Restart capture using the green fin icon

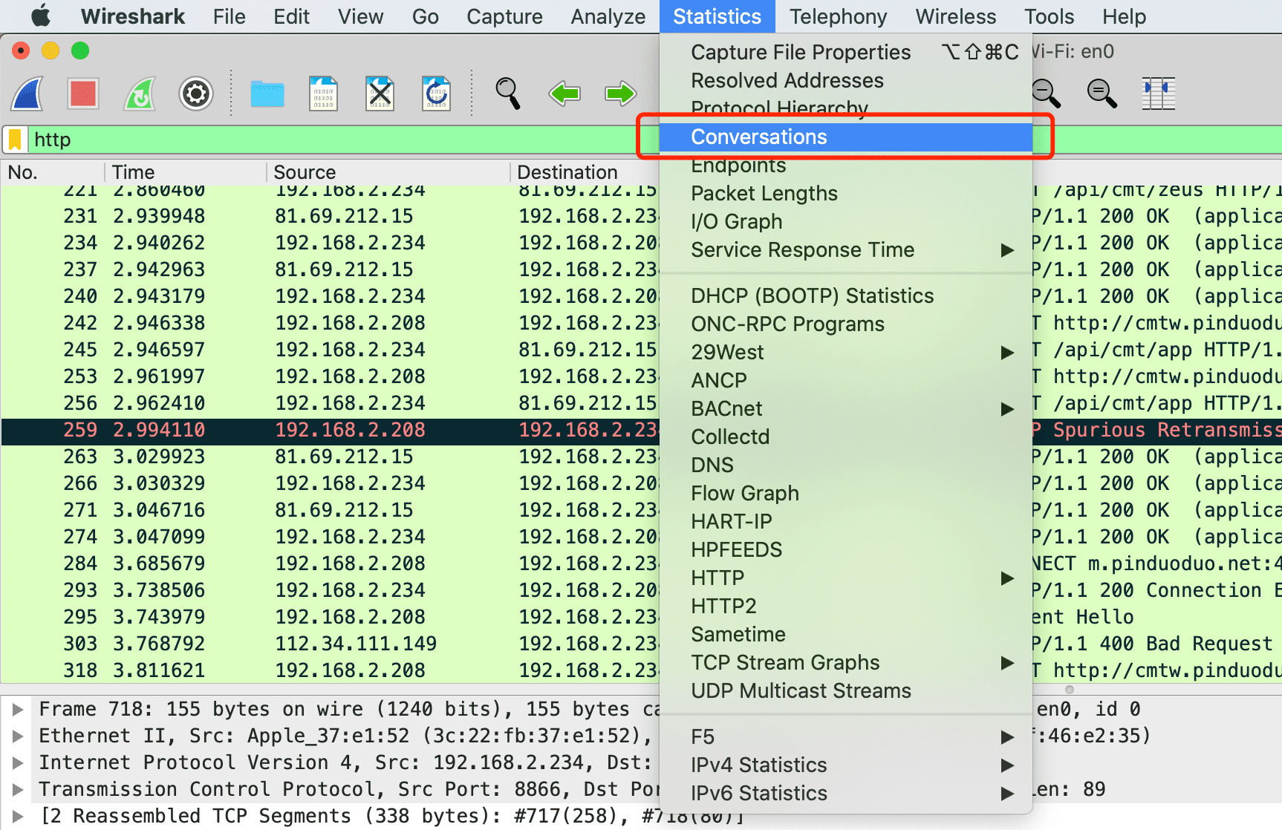tap(140, 94)
